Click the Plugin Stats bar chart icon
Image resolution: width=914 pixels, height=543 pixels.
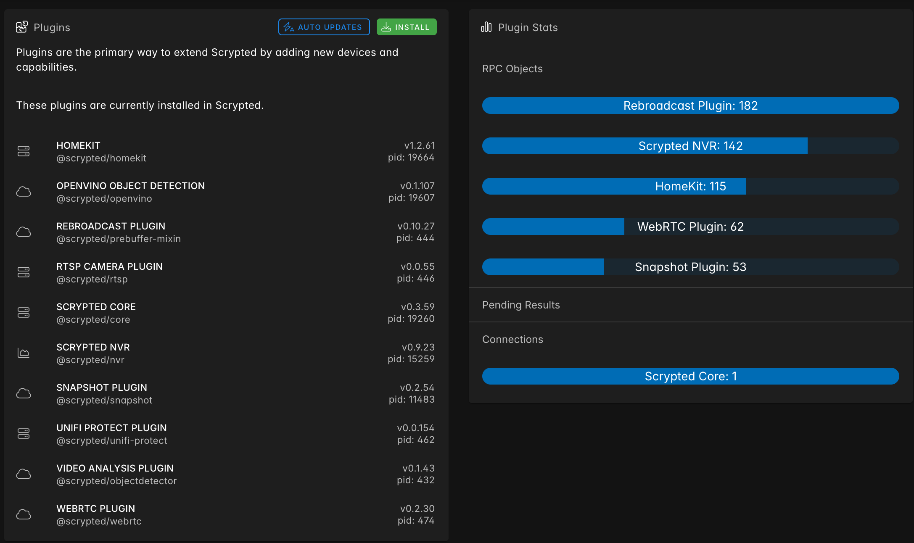tap(486, 27)
